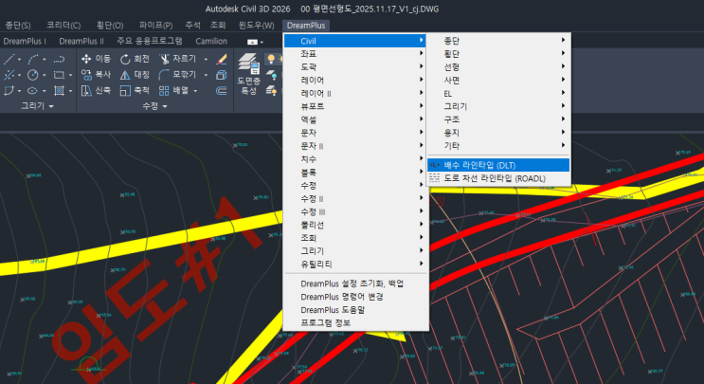Switch to 주요 응용프로그램 tab
704x384 pixels.
150,41
